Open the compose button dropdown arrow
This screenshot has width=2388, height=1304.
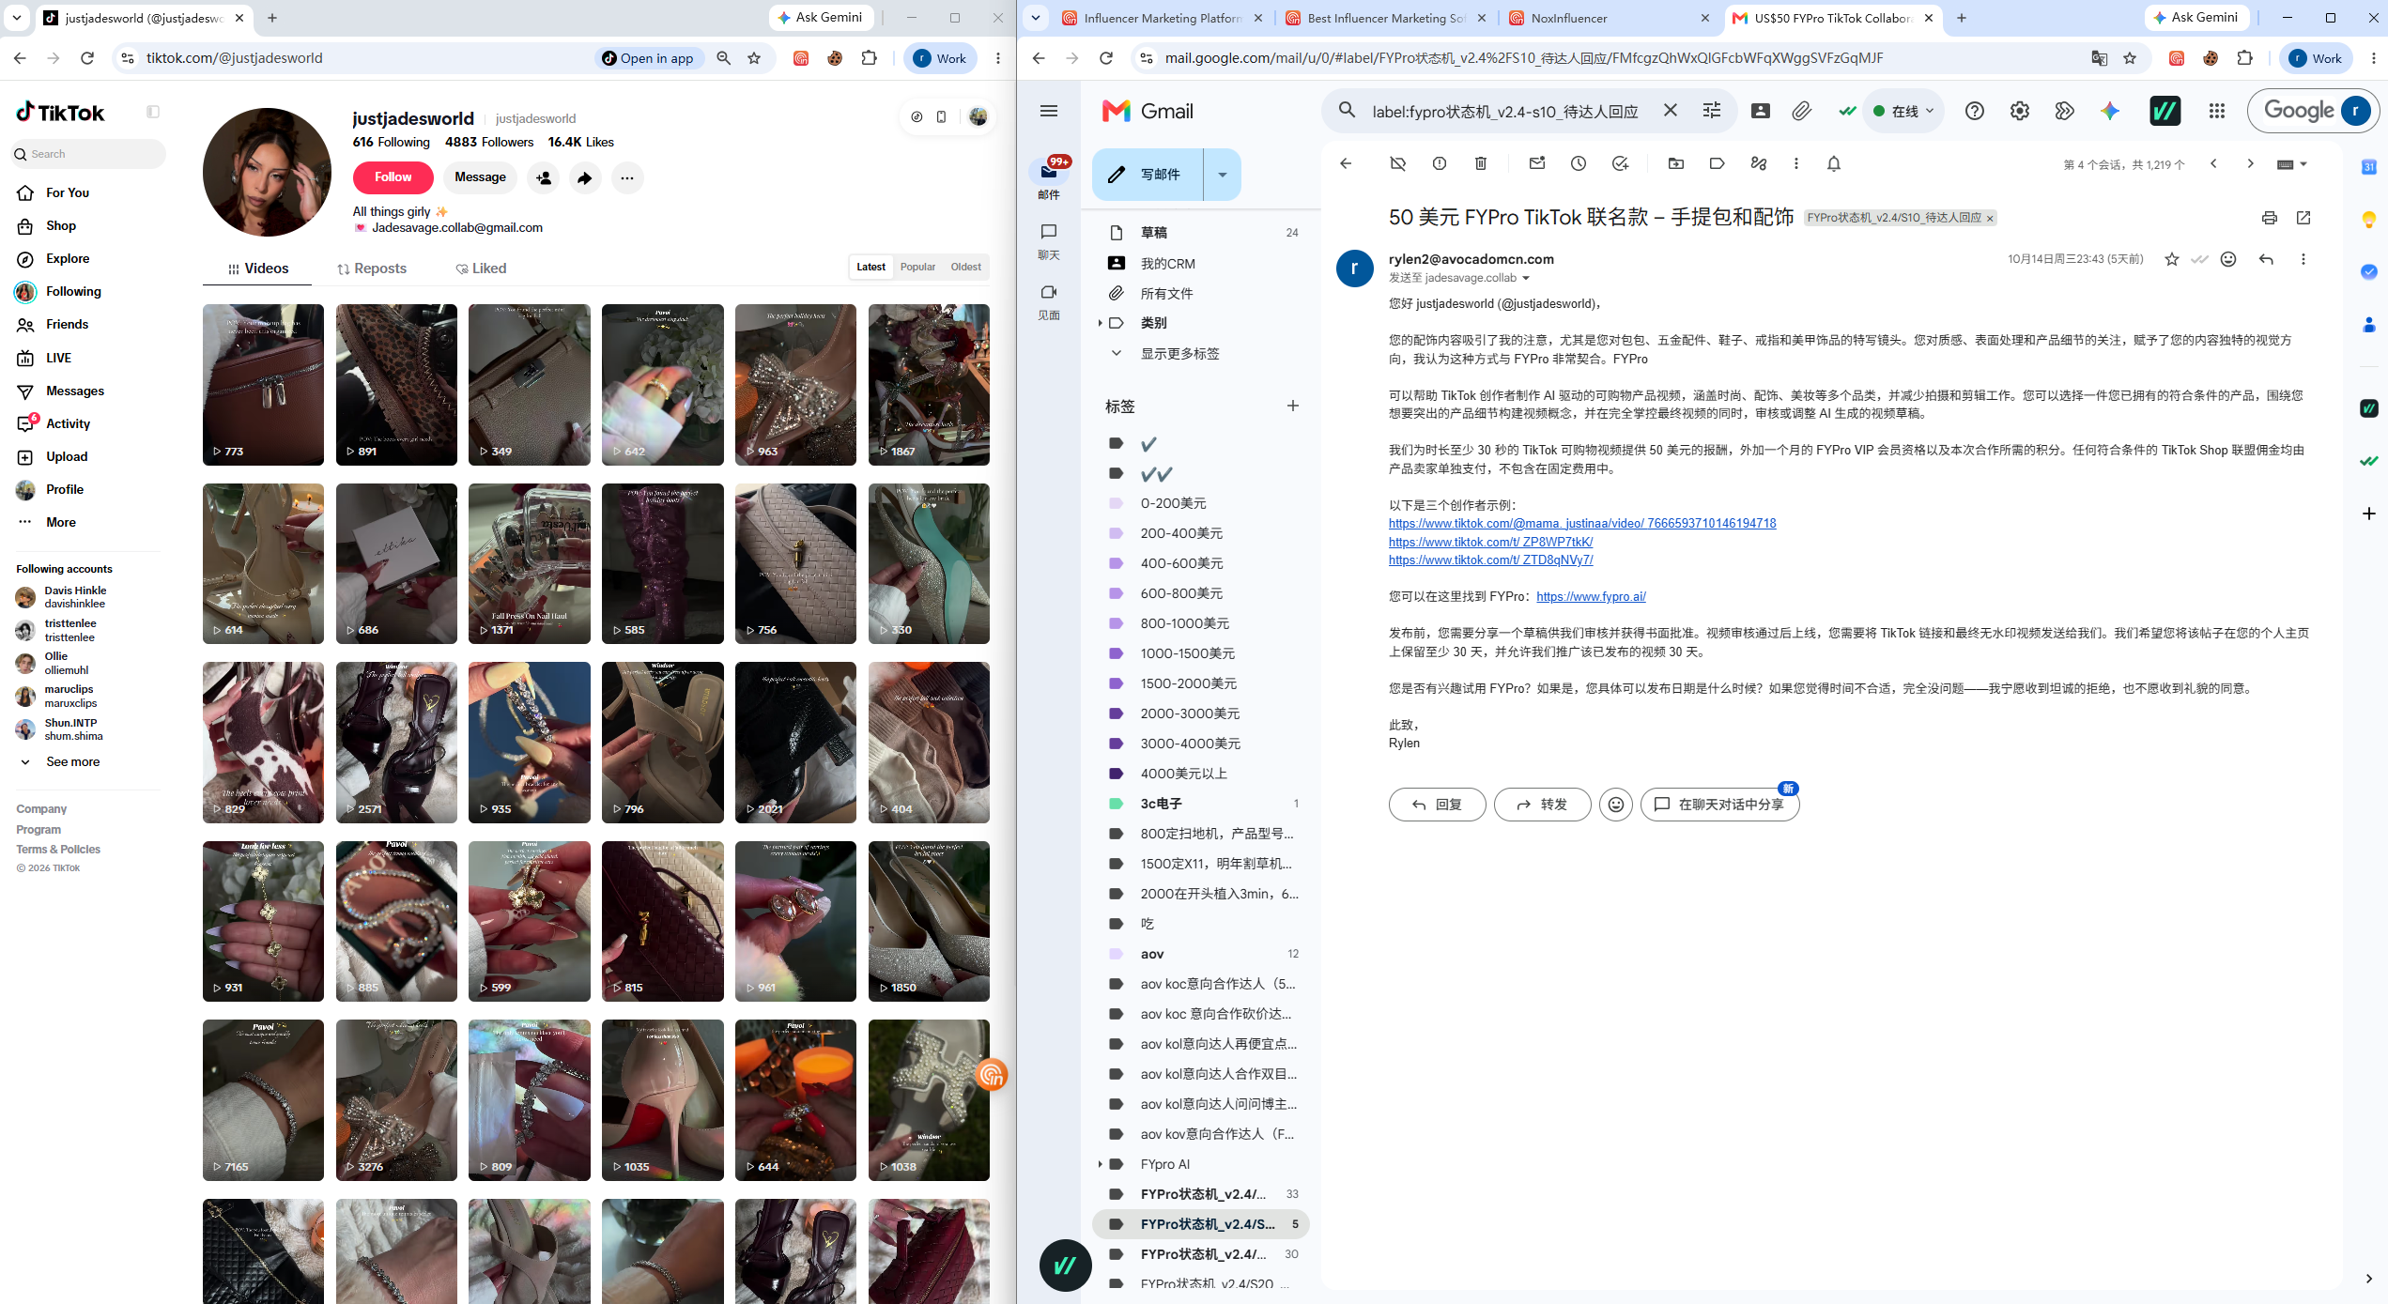coord(1222,175)
